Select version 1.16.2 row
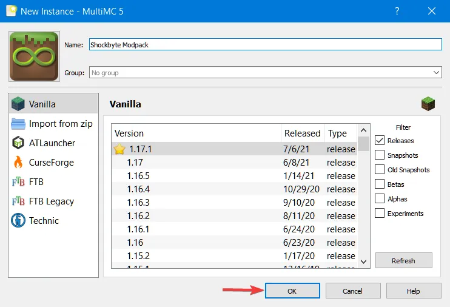 [x=234, y=215]
